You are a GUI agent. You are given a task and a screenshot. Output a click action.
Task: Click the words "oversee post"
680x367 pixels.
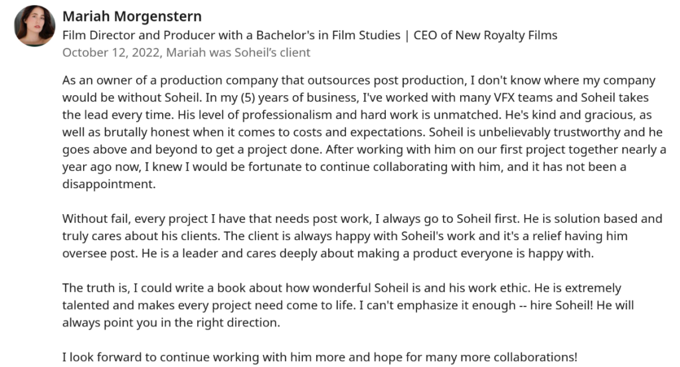click(x=95, y=253)
